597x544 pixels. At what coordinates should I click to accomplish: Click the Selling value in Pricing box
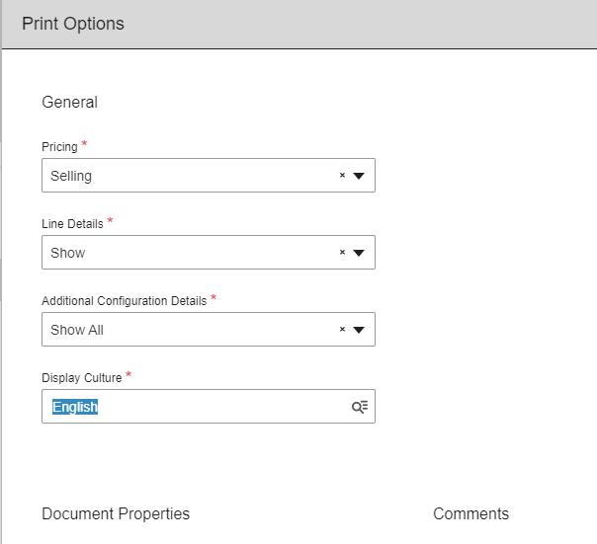tap(71, 176)
